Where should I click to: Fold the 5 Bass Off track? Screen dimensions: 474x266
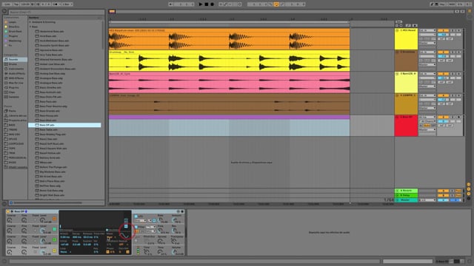[397, 117]
